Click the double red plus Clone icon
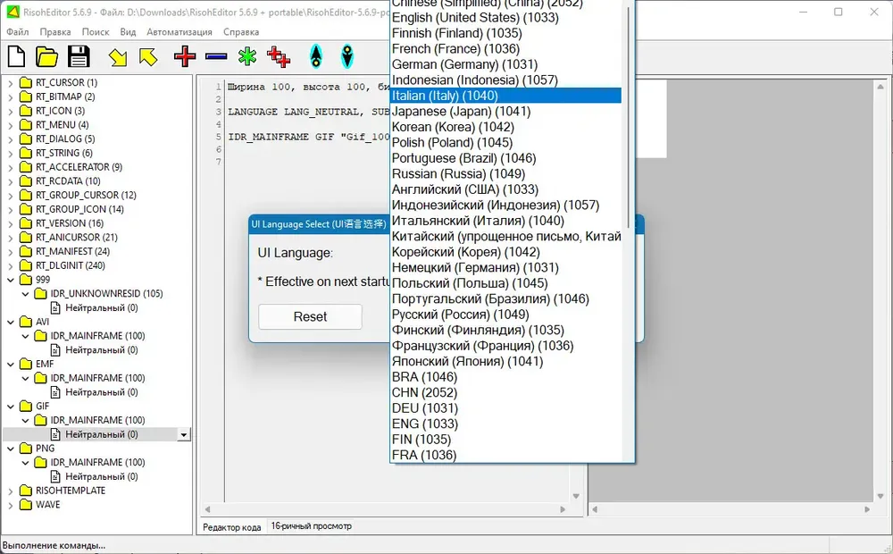The height and width of the screenshot is (554, 893). click(x=279, y=57)
